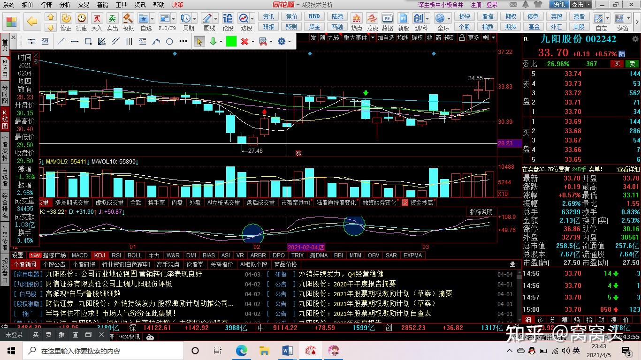Open the 修正 correction tool
Screen dimensions: 641x360
[x=66, y=22]
